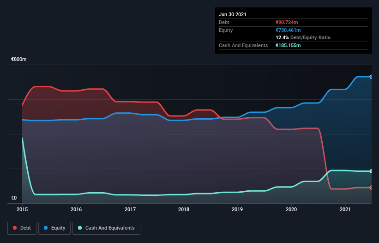Select the teal Cash endpoint marker

[x=371, y=171]
